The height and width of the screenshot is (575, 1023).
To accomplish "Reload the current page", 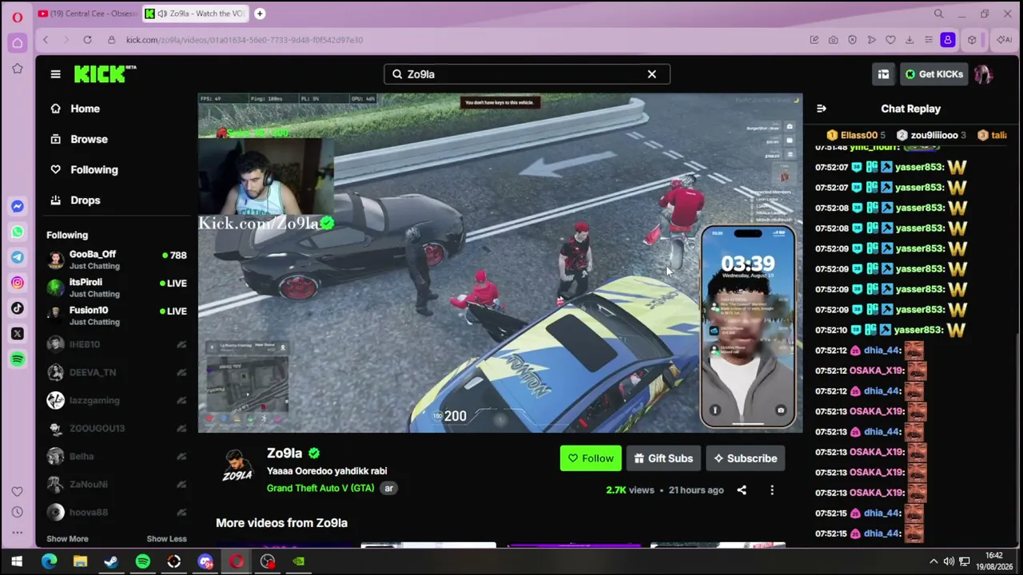I will click(x=87, y=40).
